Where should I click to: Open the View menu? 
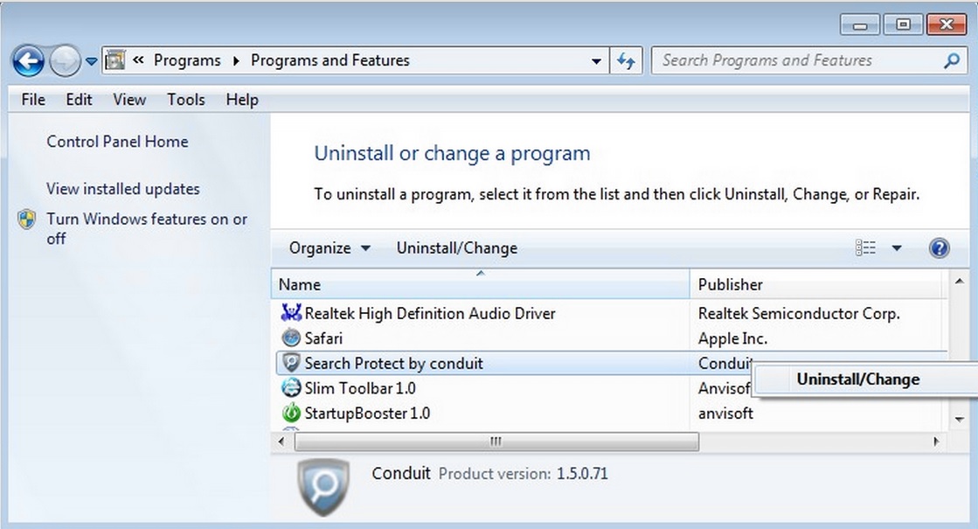click(129, 100)
